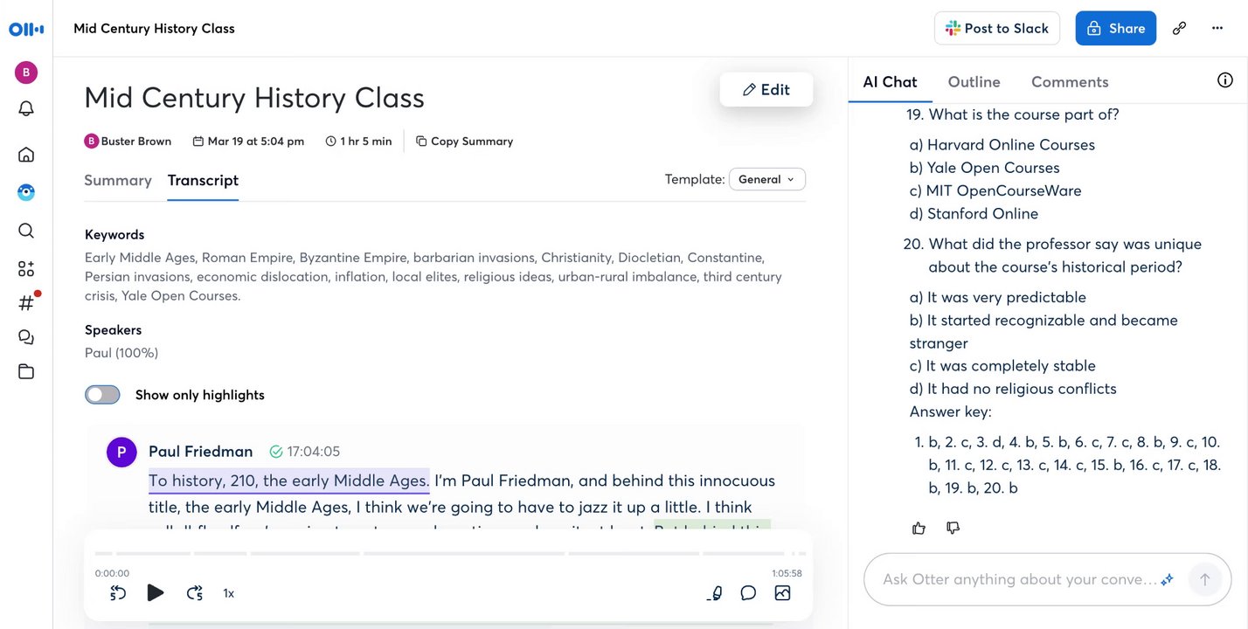
Task: Switch to the Summary tab
Action: tap(118, 180)
